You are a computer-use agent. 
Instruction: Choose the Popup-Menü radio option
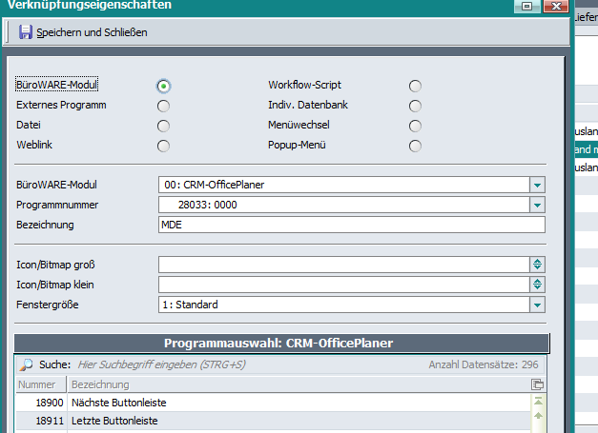point(415,146)
